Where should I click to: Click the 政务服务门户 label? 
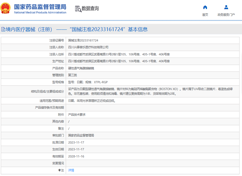click(226, 15)
